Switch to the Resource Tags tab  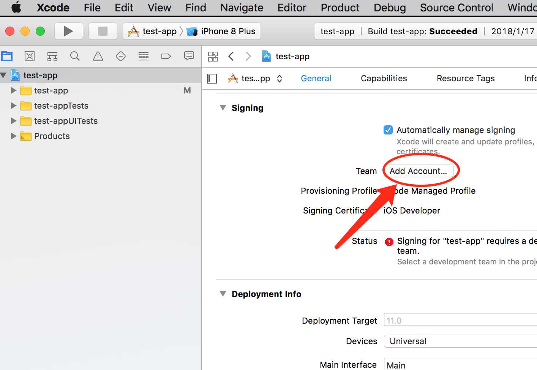[x=466, y=78]
